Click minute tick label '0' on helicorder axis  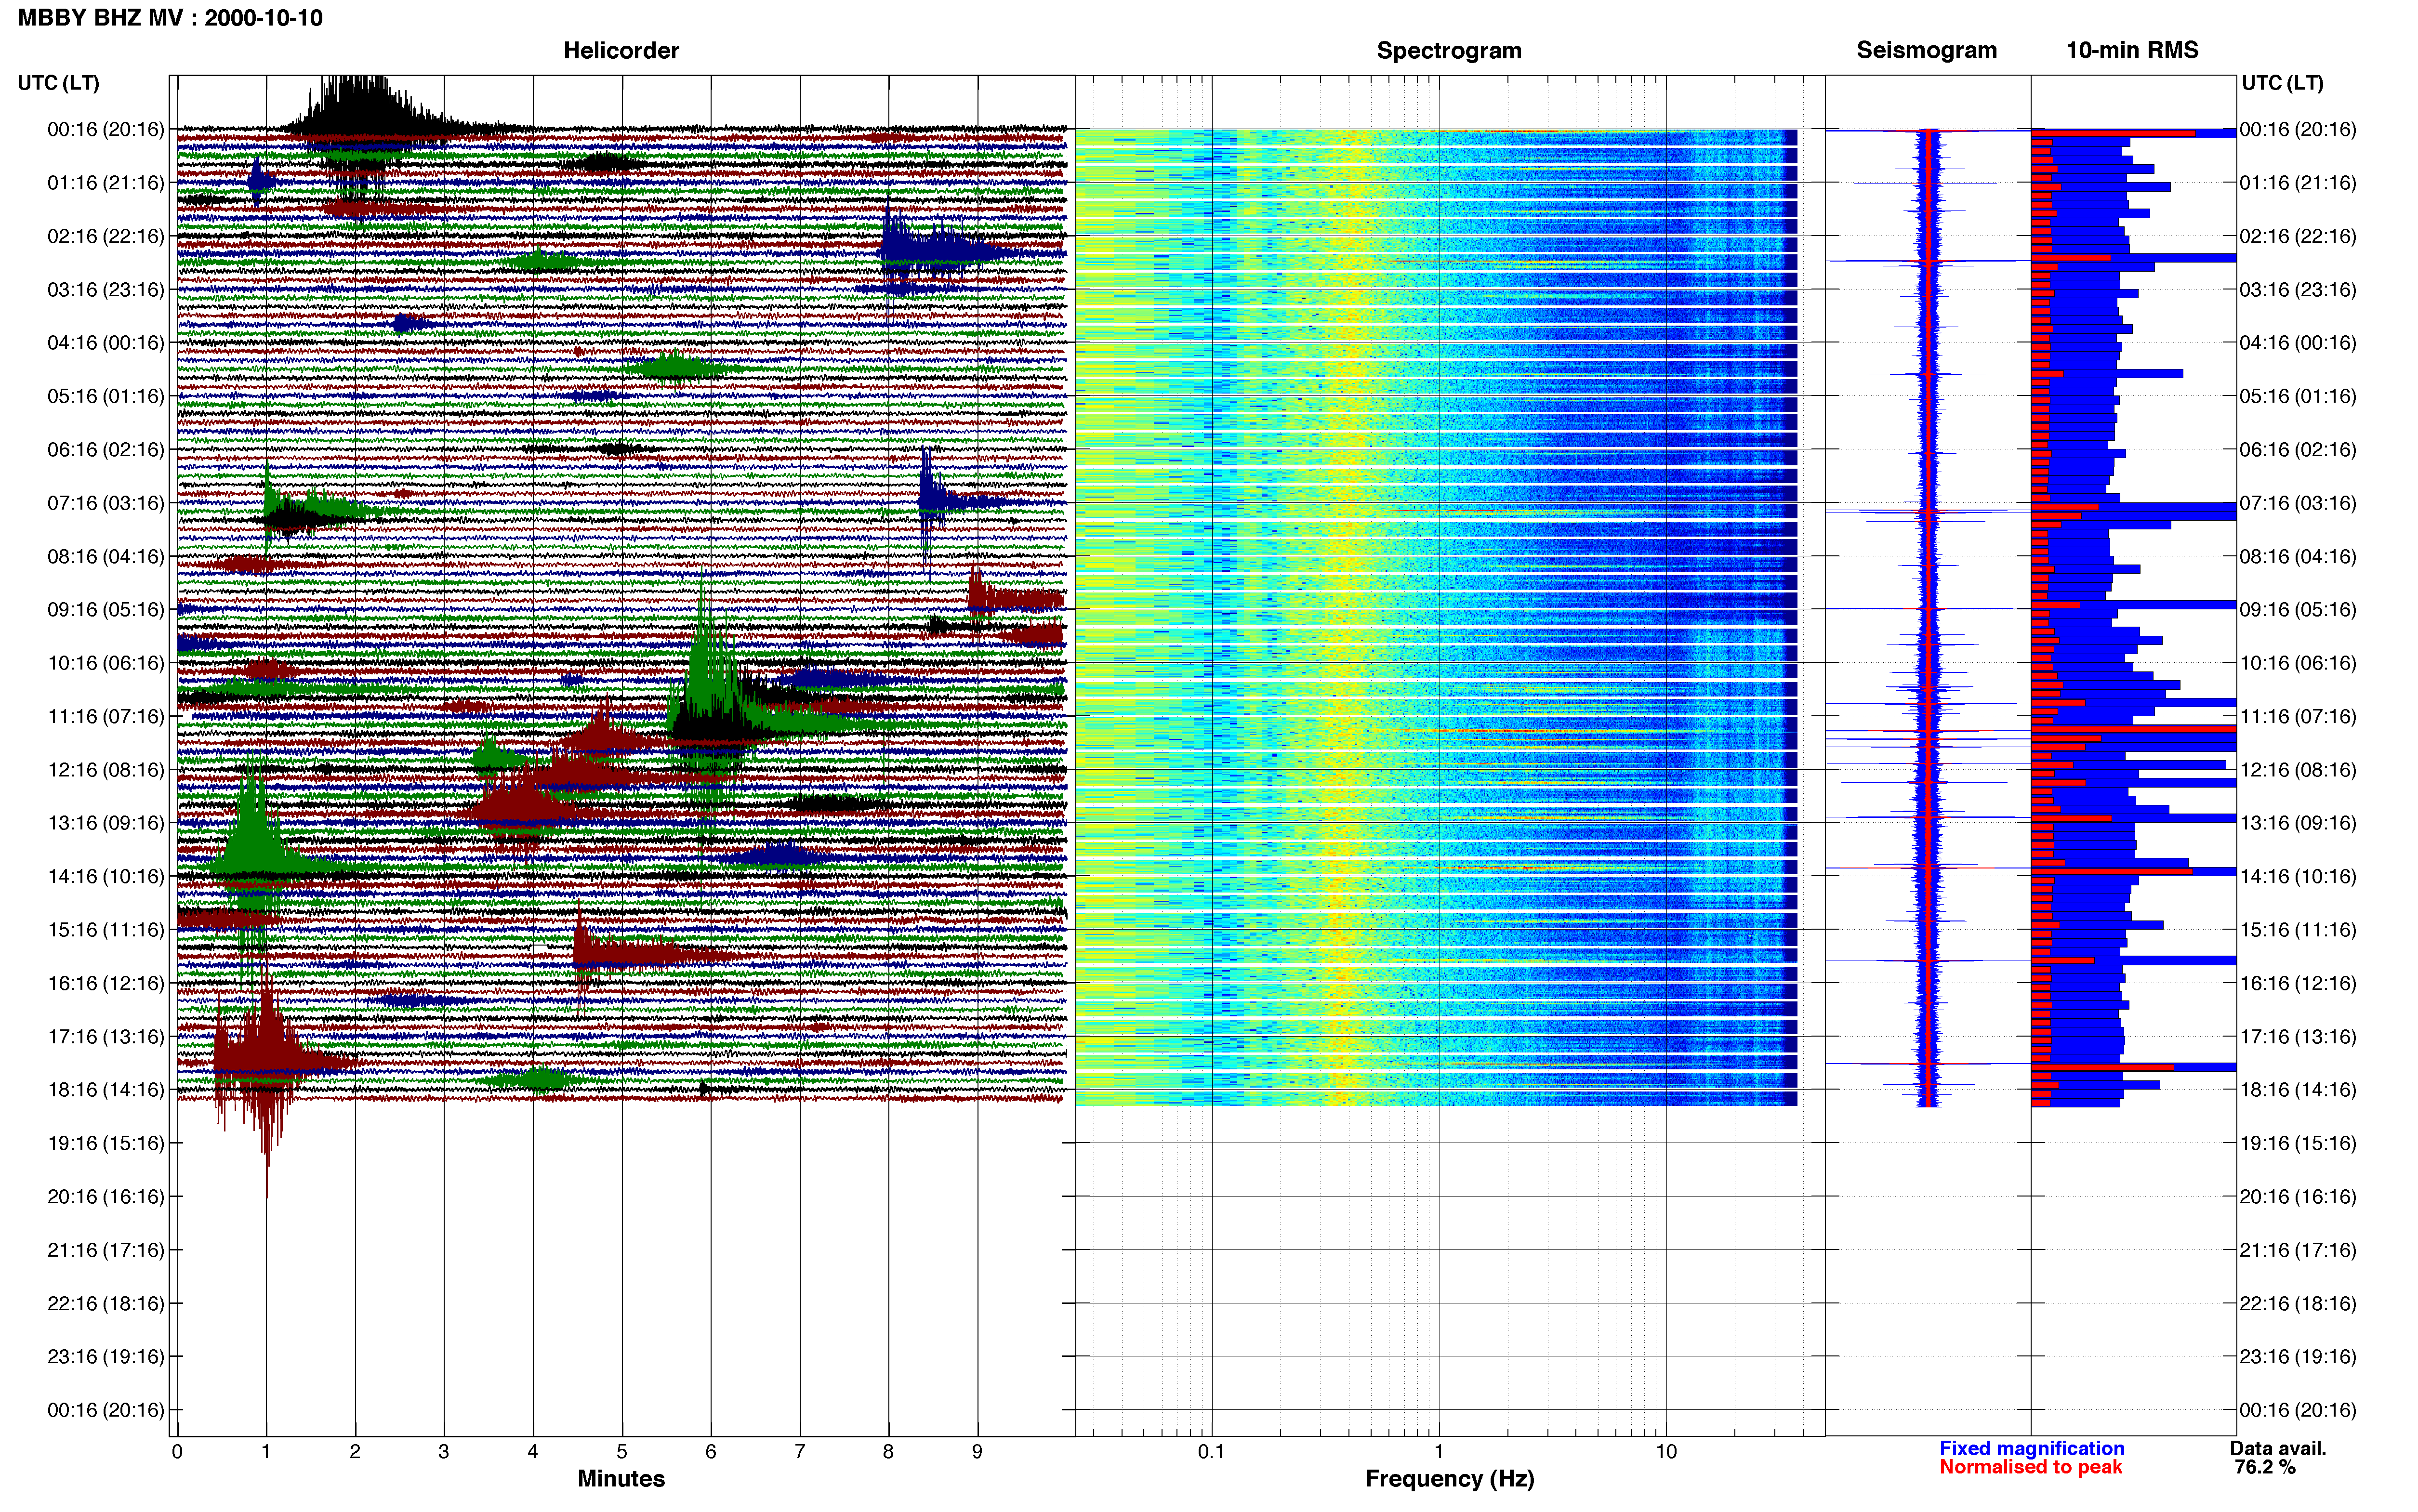pyautogui.click(x=177, y=1452)
